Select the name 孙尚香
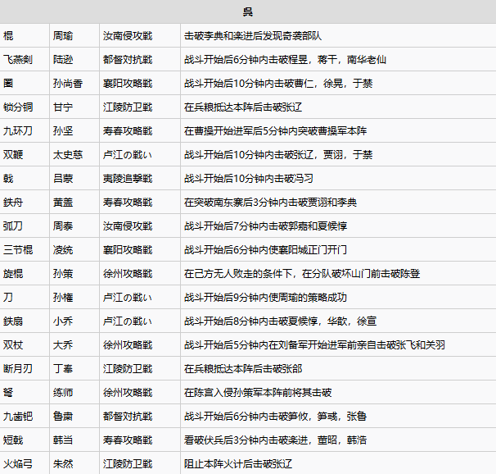Image resolution: width=496 pixels, height=474 pixels. tap(68, 84)
